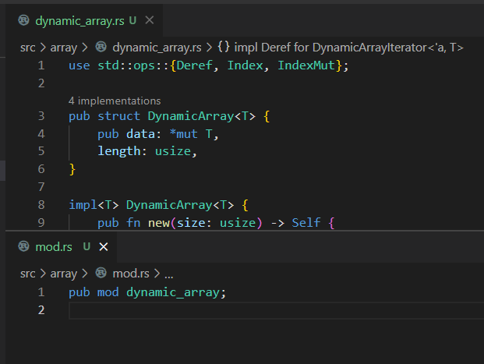Open the '...' breadcrumb in mod.rs editor

[x=168, y=274]
